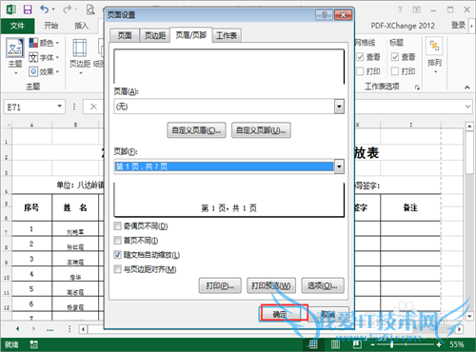476x352 pixels.
Task: Go to next sheet tab with right arrow
Action: [x=33, y=329]
